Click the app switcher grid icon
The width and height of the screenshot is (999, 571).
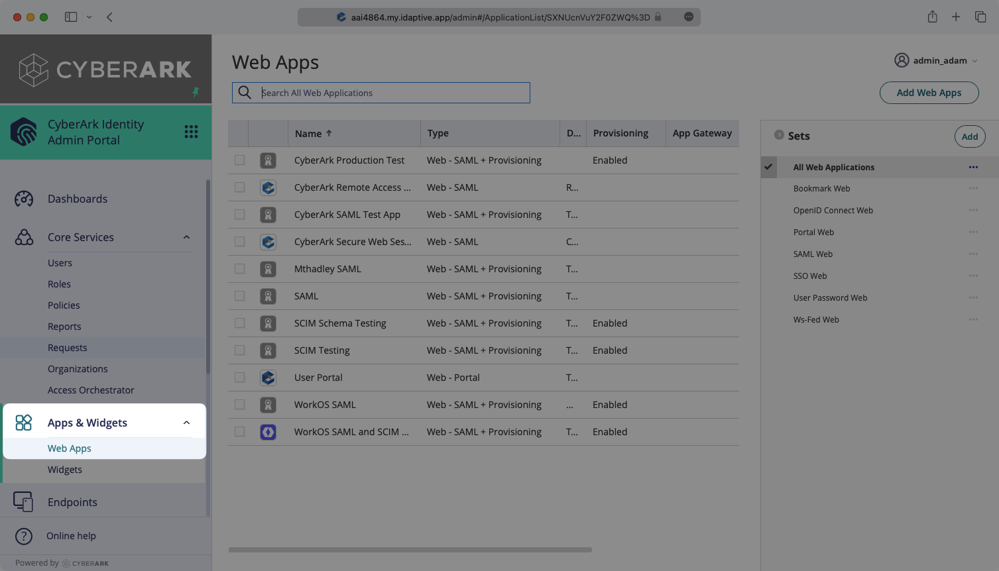(191, 132)
